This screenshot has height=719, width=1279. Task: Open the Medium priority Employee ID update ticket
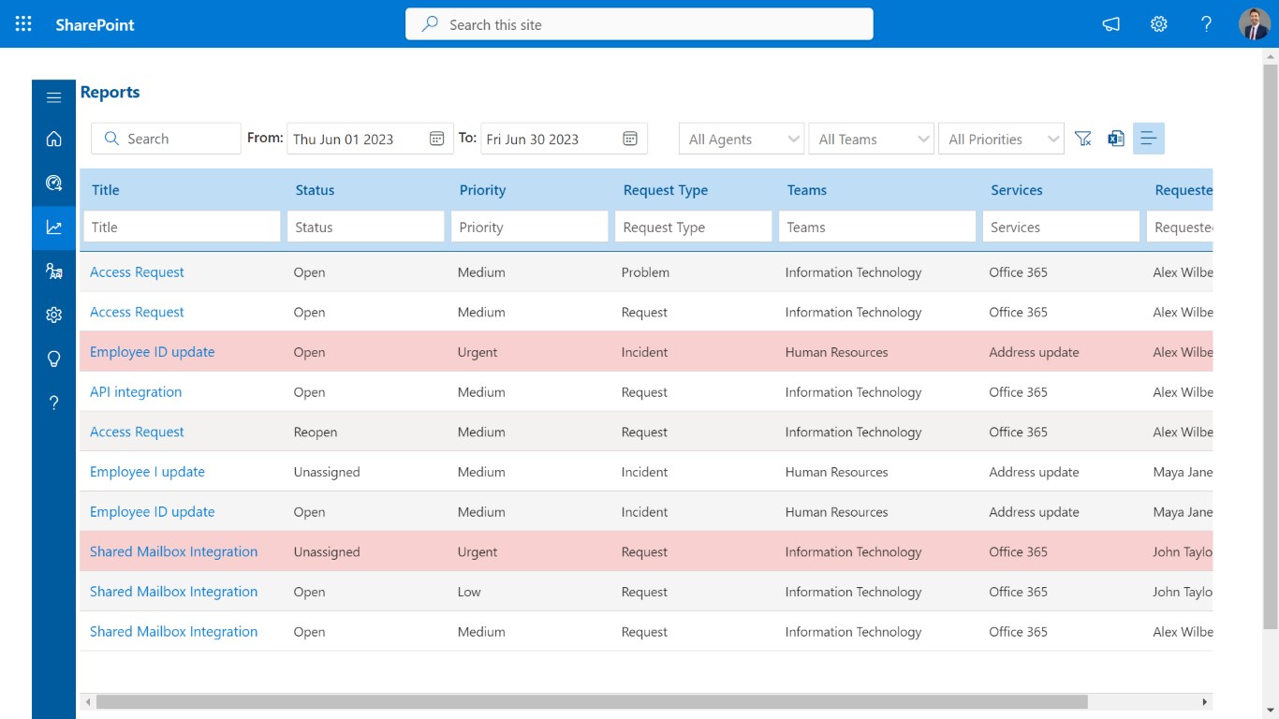click(x=153, y=512)
